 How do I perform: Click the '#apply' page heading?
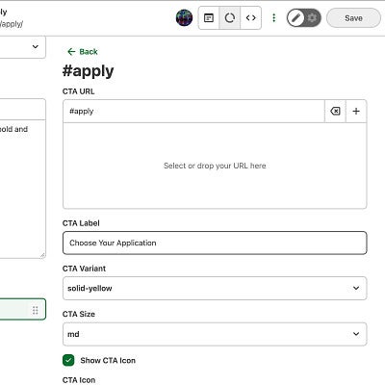88,71
